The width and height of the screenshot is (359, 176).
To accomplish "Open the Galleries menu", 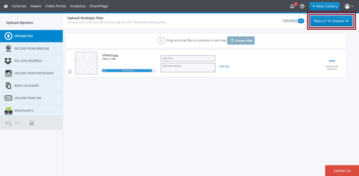I will [19, 6].
